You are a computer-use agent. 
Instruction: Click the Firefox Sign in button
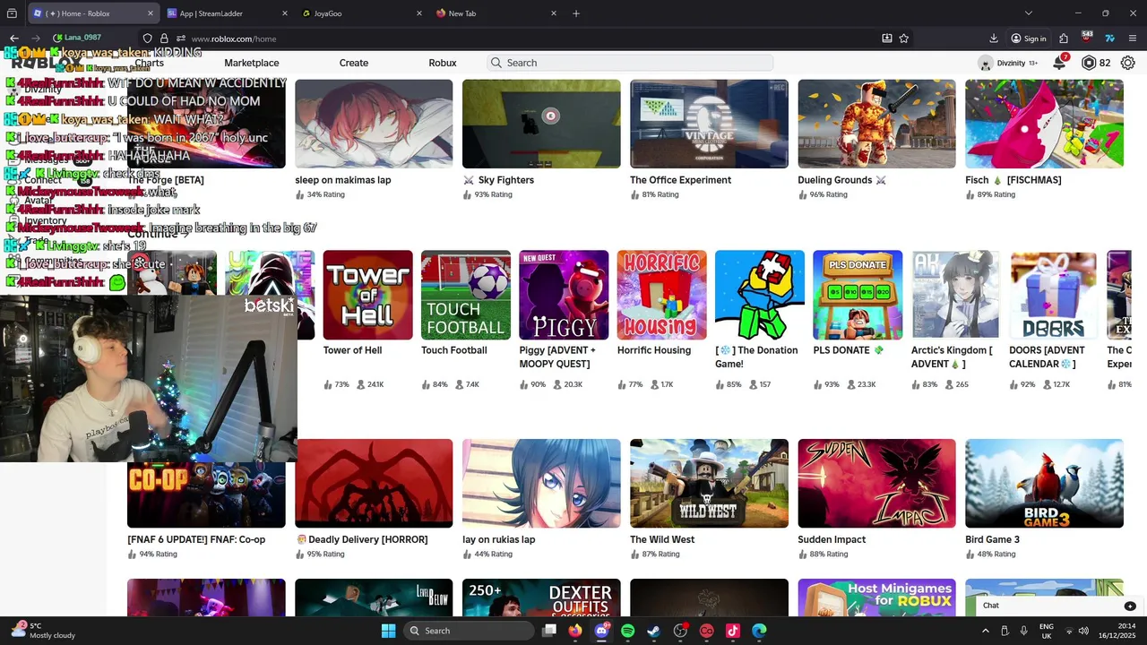click(1028, 39)
